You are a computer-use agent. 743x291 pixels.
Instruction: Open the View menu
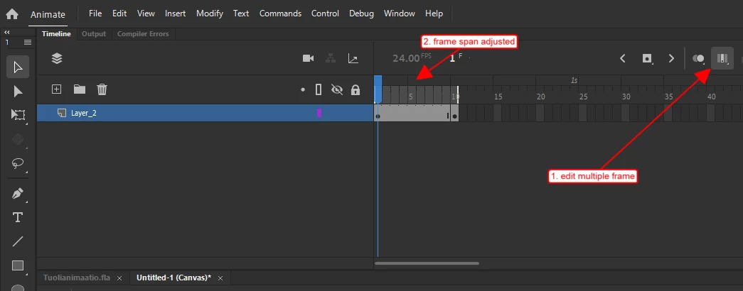click(146, 13)
